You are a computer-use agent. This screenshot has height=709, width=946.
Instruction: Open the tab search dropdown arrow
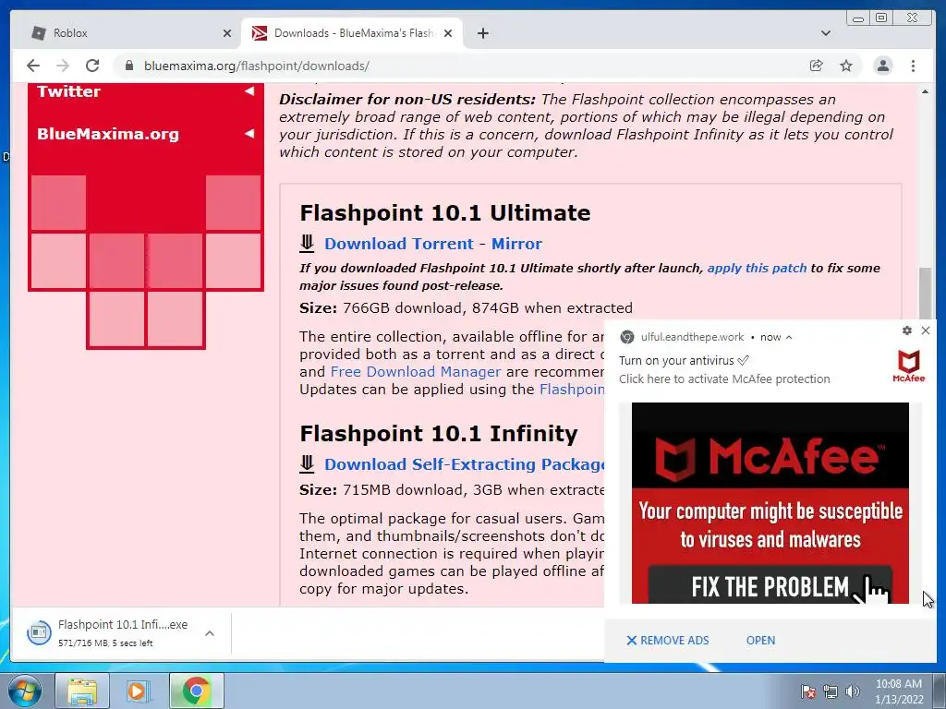[826, 33]
